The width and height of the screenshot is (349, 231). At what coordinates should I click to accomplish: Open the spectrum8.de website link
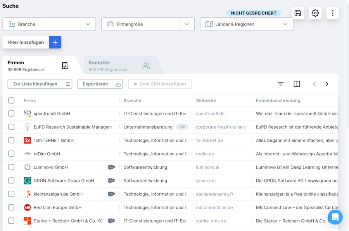pyautogui.click(x=210, y=114)
